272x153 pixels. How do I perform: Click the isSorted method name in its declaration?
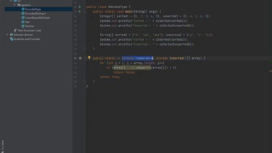176,58
